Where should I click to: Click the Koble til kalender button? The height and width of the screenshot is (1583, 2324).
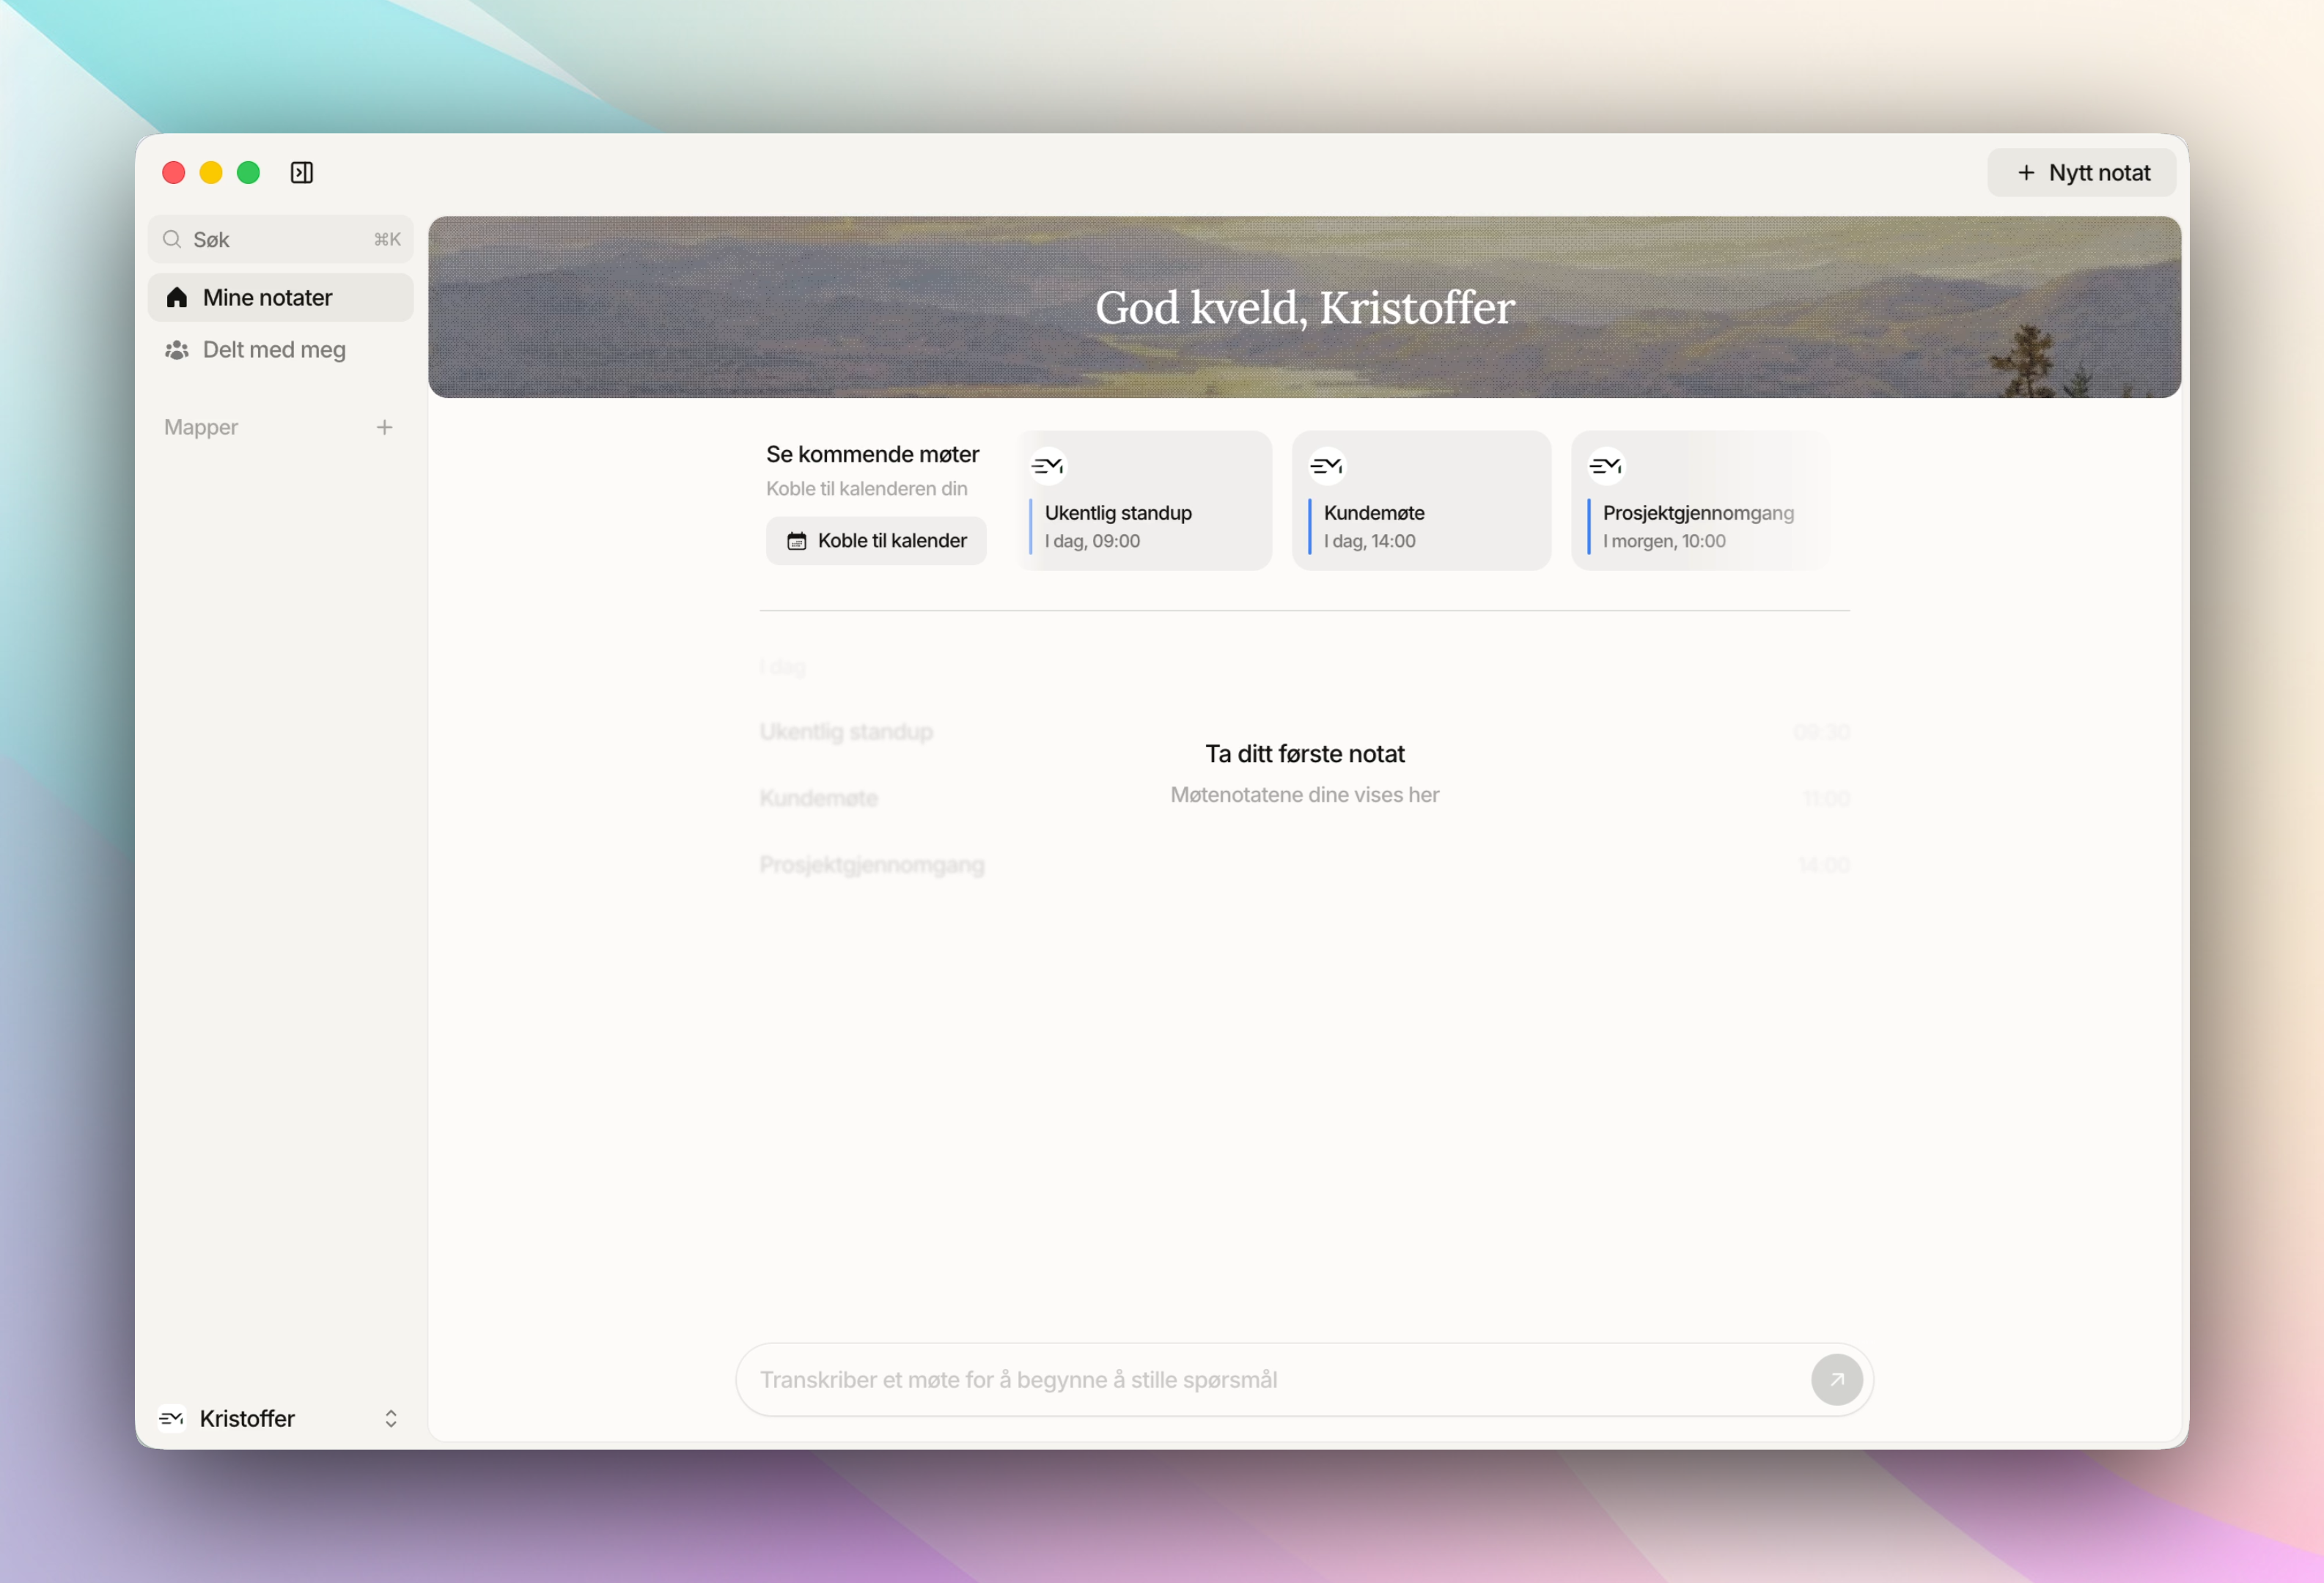[876, 541]
